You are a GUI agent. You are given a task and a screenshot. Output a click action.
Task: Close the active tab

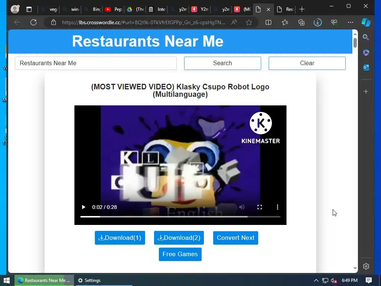point(268,9)
